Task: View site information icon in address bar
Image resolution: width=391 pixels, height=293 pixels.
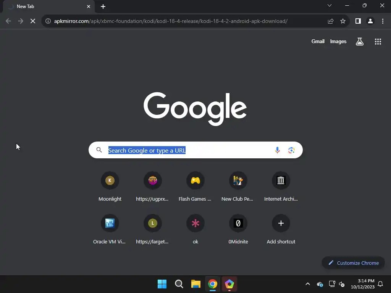Action: pyautogui.click(x=48, y=21)
